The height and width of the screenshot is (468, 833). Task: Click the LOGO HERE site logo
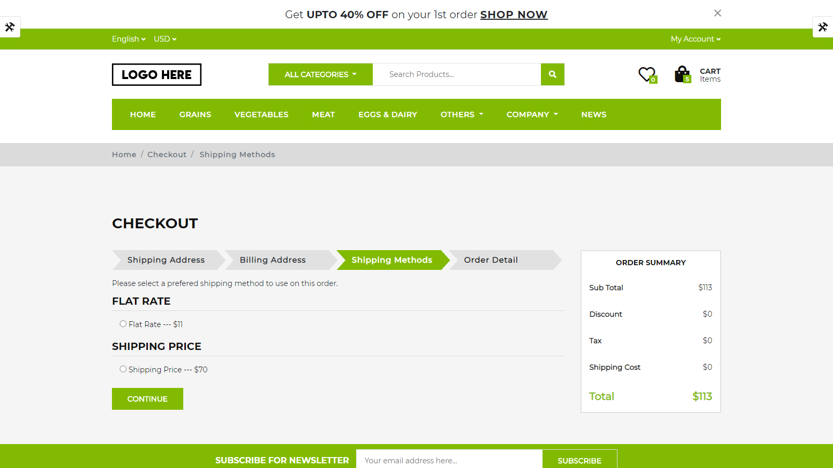click(156, 74)
